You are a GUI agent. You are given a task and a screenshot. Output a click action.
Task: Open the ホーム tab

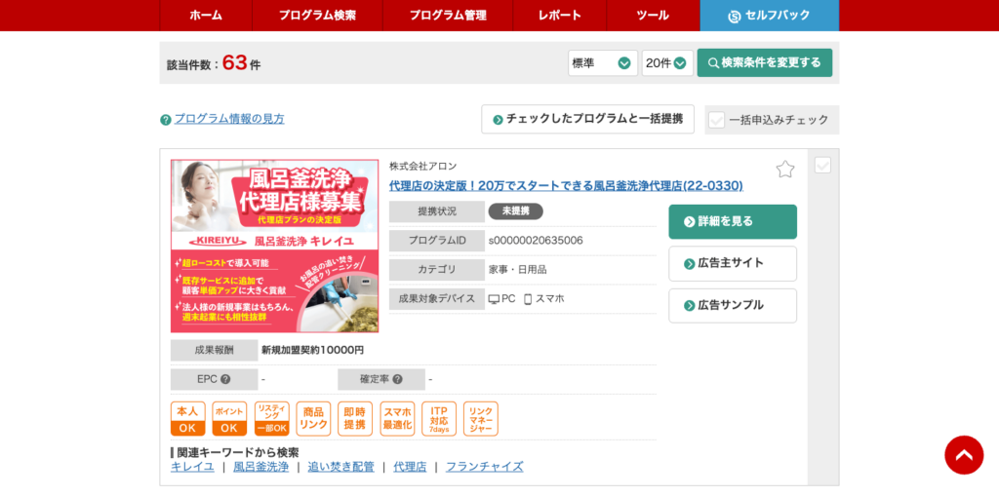[206, 16]
